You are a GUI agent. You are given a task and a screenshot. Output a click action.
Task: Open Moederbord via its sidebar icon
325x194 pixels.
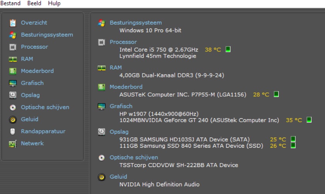(13, 71)
